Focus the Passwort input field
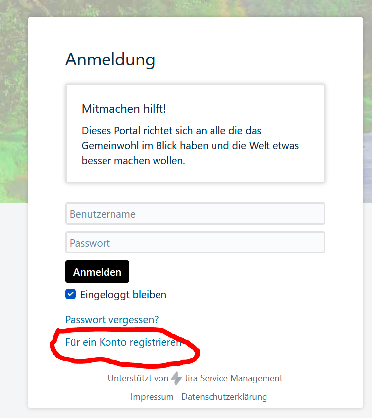This screenshot has width=372, height=418. 195,242
